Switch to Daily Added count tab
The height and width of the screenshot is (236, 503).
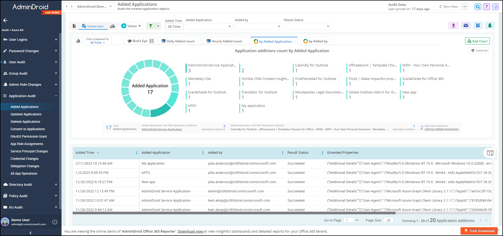tap(179, 41)
